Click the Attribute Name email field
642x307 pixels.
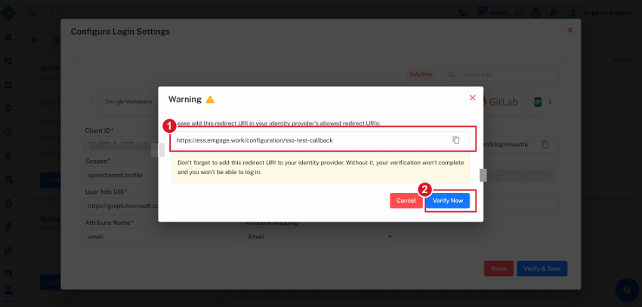coord(160,237)
